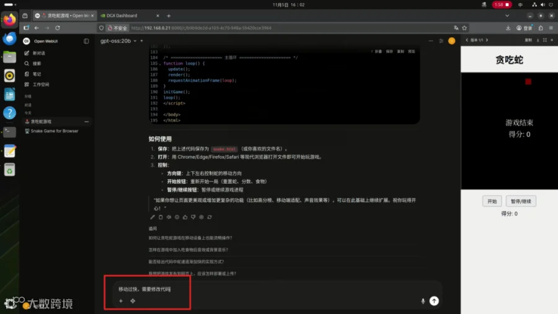Click the 开始 button in snake game
This screenshot has height=314, width=558.
492,201
